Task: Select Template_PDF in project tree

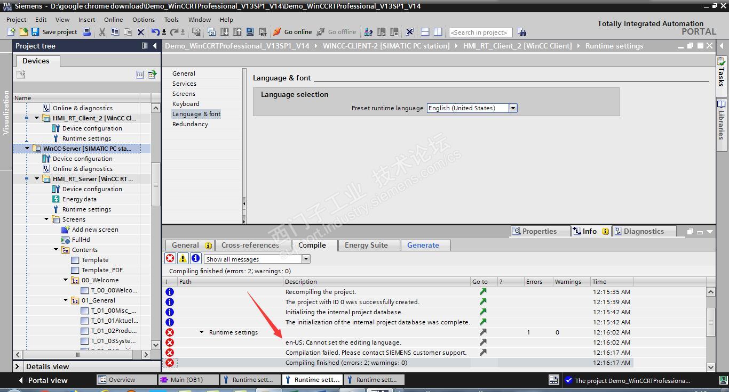Action: coord(102,270)
